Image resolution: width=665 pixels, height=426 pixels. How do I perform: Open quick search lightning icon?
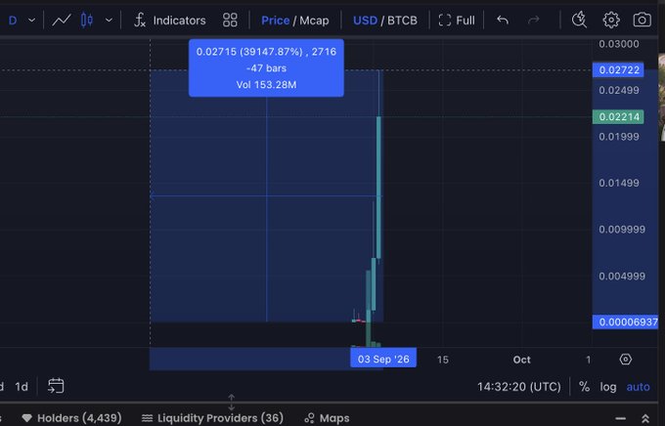coord(579,20)
